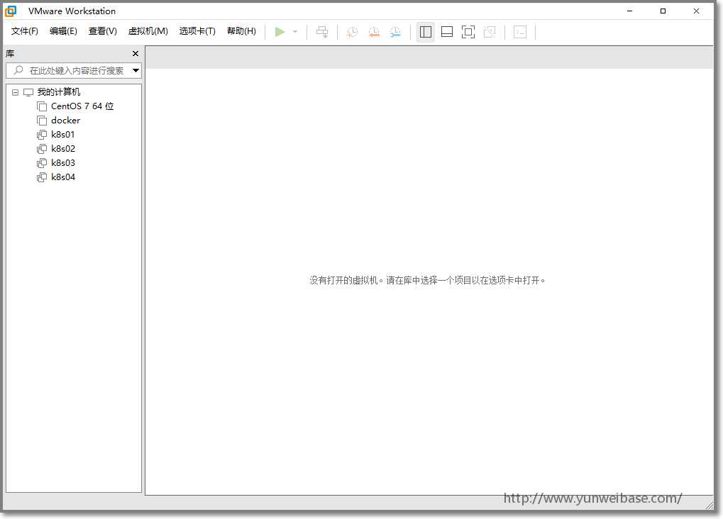The image size is (723, 519).
Task: Open the 编辑(E) menu
Action: pyautogui.click(x=63, y=31)
